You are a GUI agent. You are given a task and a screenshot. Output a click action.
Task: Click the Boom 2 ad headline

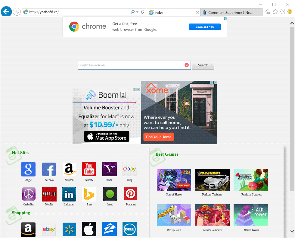(x=112, y=95)
